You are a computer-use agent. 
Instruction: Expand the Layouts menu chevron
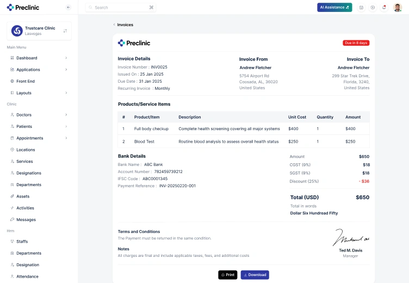tap(66, 93)
